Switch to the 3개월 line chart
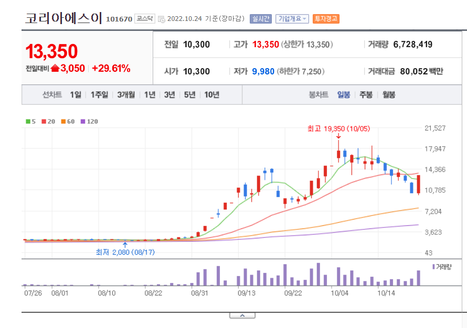Screen dimensions: 467x328 (126, 95)
